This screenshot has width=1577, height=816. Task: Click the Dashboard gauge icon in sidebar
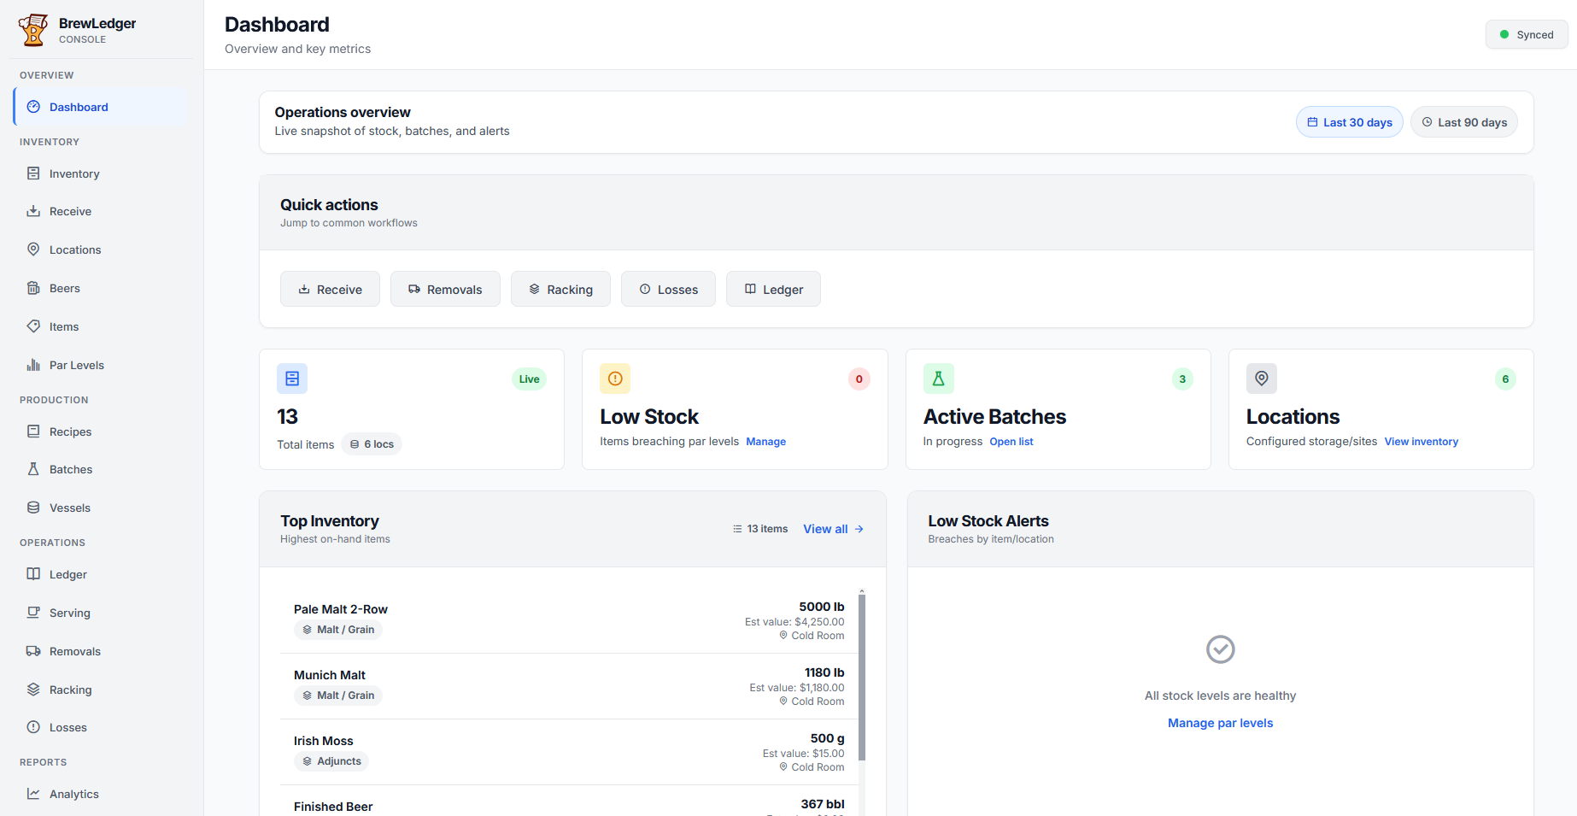[33, 107]
